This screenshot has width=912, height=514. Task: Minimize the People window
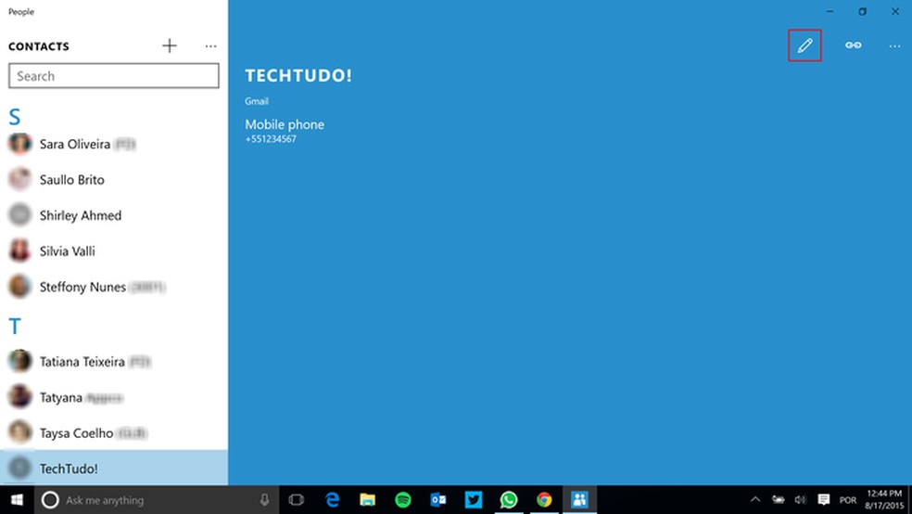pyautogui.click(x=830, y=12)
